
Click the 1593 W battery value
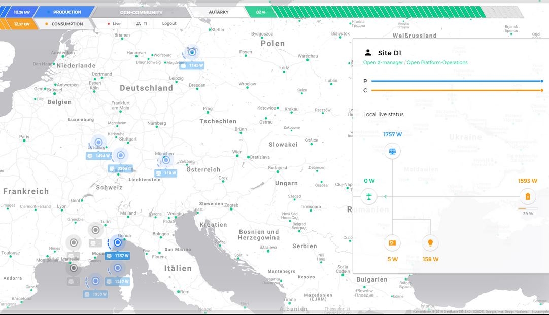tap(527, 181)
